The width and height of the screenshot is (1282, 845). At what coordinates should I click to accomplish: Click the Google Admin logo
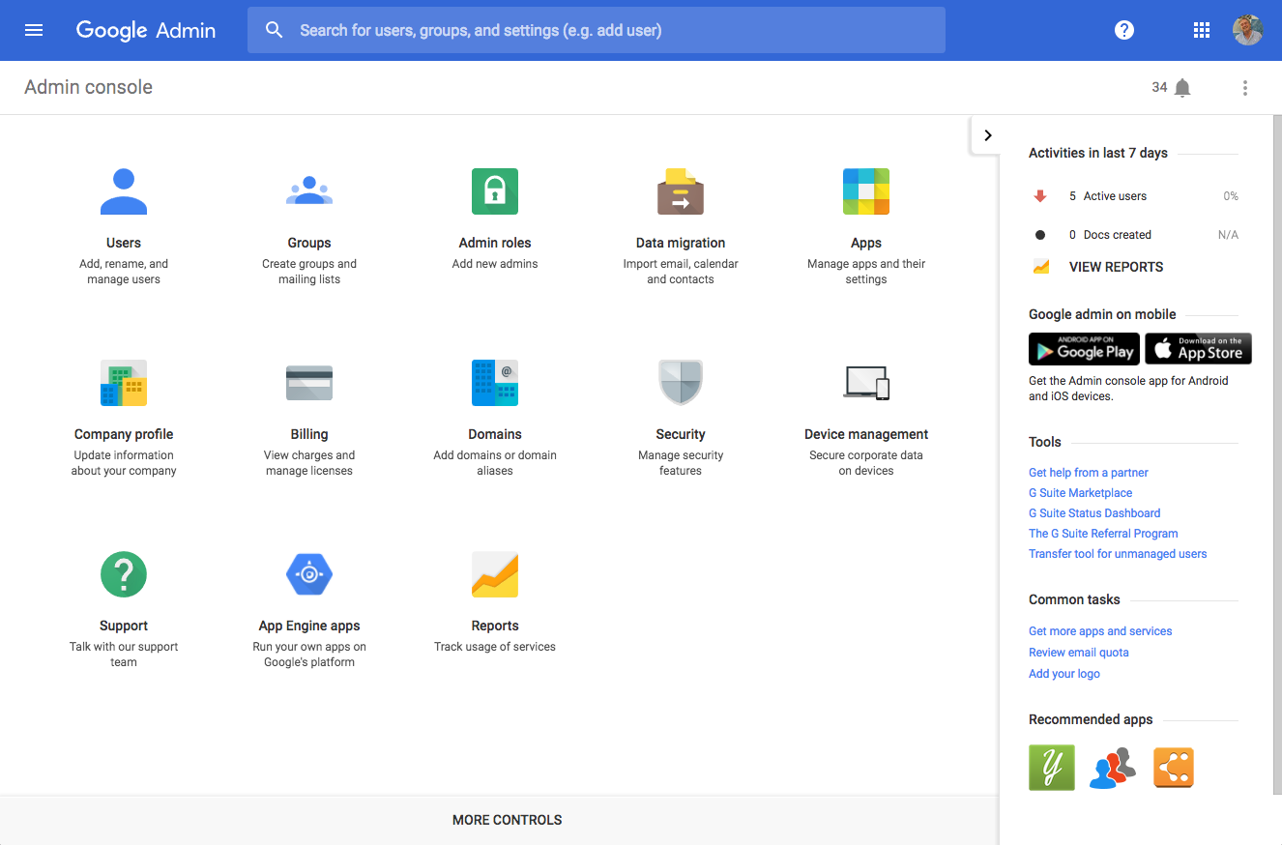coord(146,30)
